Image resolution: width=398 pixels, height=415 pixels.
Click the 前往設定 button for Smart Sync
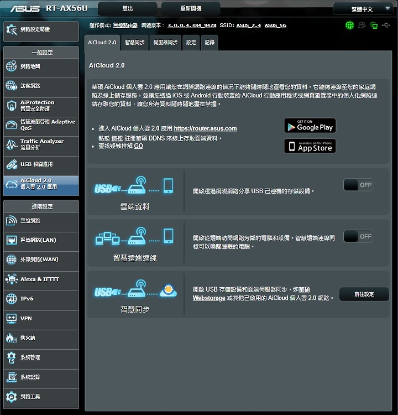click(x=364, y=294)
